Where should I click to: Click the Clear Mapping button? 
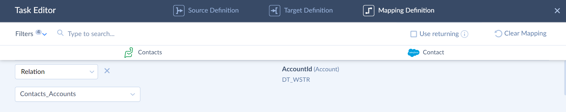tap(521, 33)
